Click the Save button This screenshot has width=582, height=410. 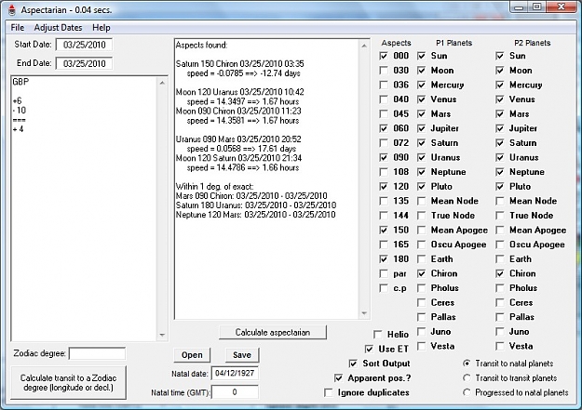click(242, 355)
